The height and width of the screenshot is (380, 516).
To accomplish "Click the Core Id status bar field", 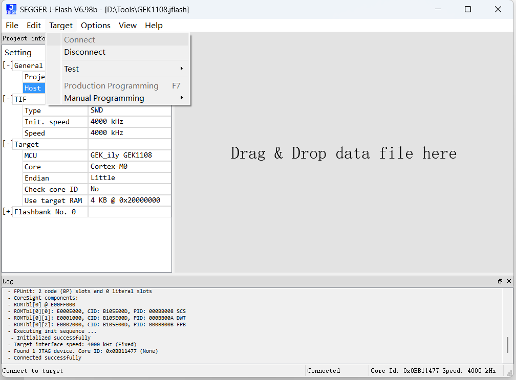I will coord(404,371).
